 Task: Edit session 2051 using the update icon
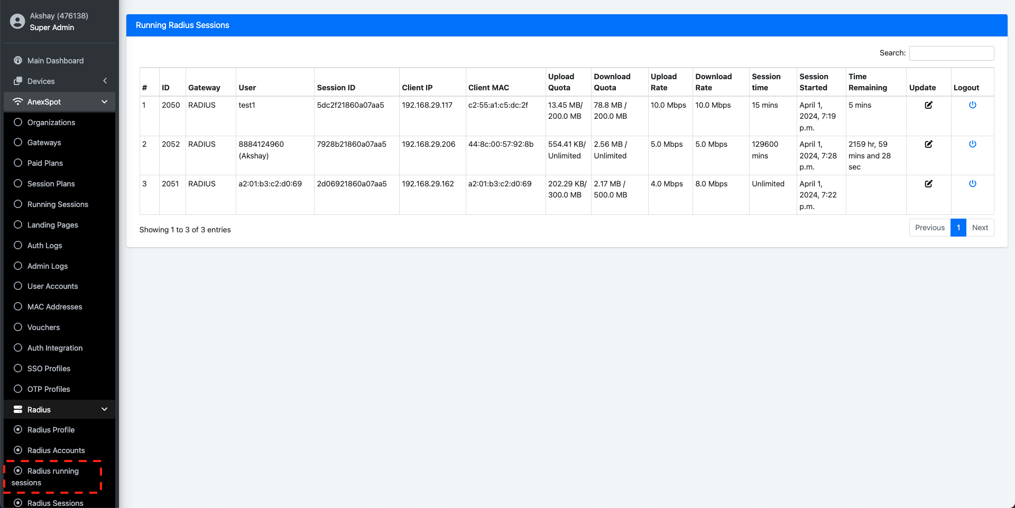point(928,184)
